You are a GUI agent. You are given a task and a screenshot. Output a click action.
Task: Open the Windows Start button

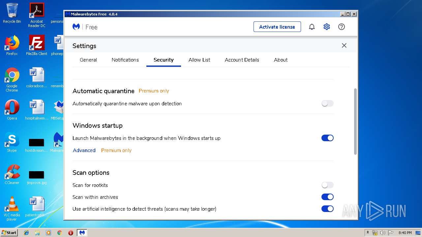click(9, 233)
